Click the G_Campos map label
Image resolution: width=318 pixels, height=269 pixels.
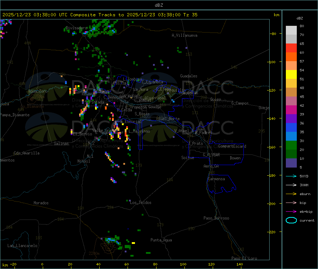tap(240, 103)
